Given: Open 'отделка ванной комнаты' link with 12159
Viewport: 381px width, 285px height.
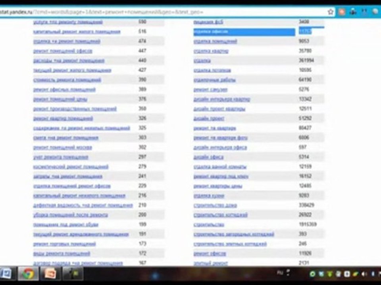Looking at the screenshot, I should pyautogui.click(x=220, y=167).
